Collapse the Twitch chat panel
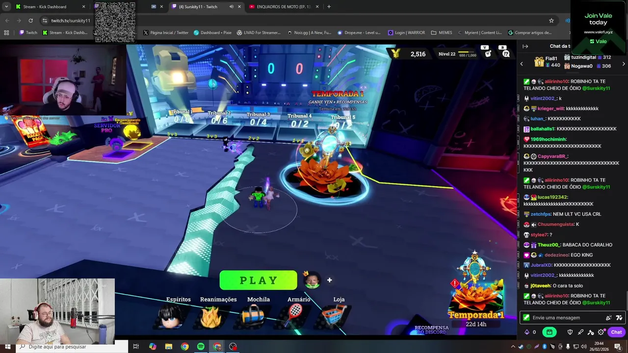This screenshot has height=353, width=628. [525, 46]
